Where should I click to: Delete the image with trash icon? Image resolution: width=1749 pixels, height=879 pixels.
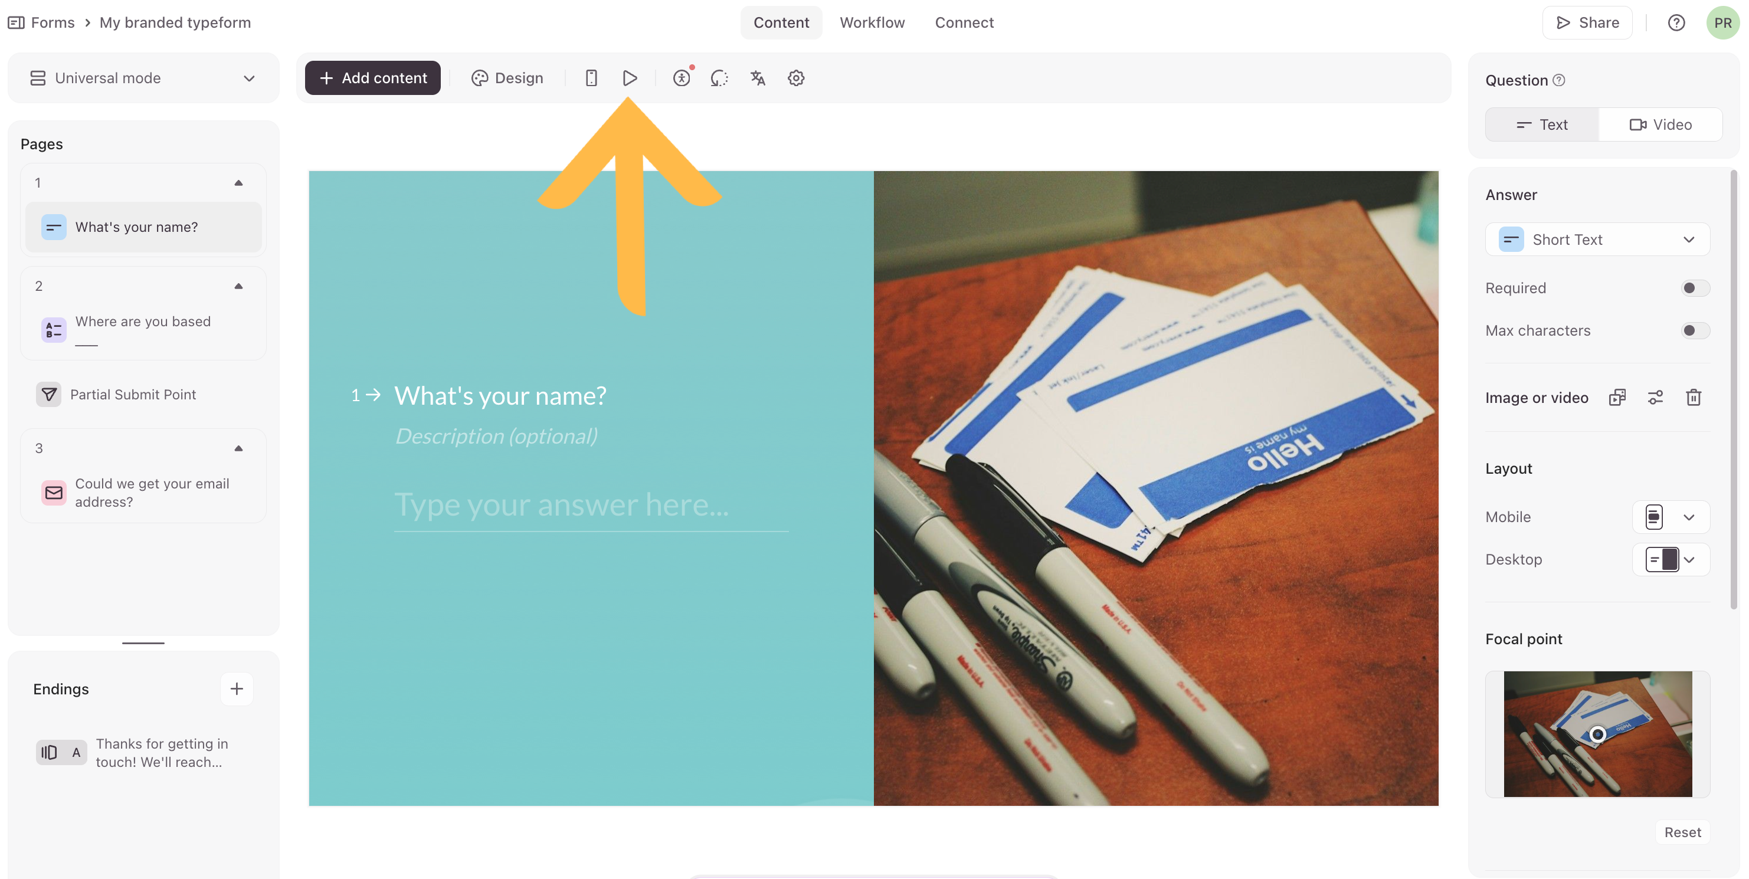pos(1694,398)
